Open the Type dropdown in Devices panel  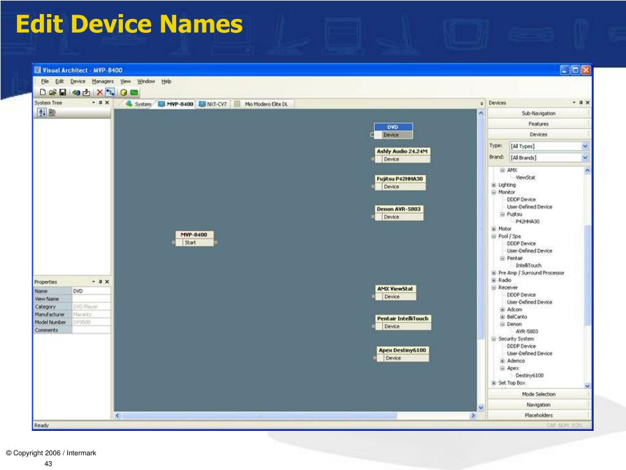coord(585,146)
